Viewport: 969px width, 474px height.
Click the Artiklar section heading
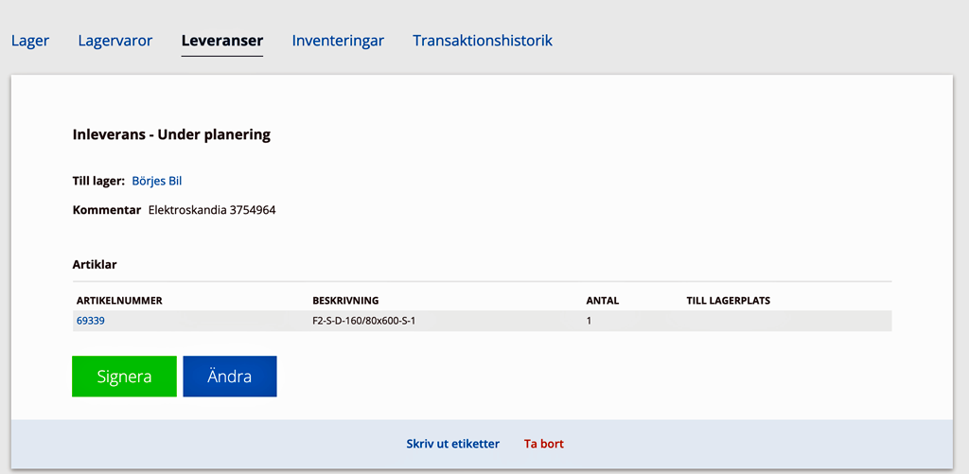pos(95,265)
